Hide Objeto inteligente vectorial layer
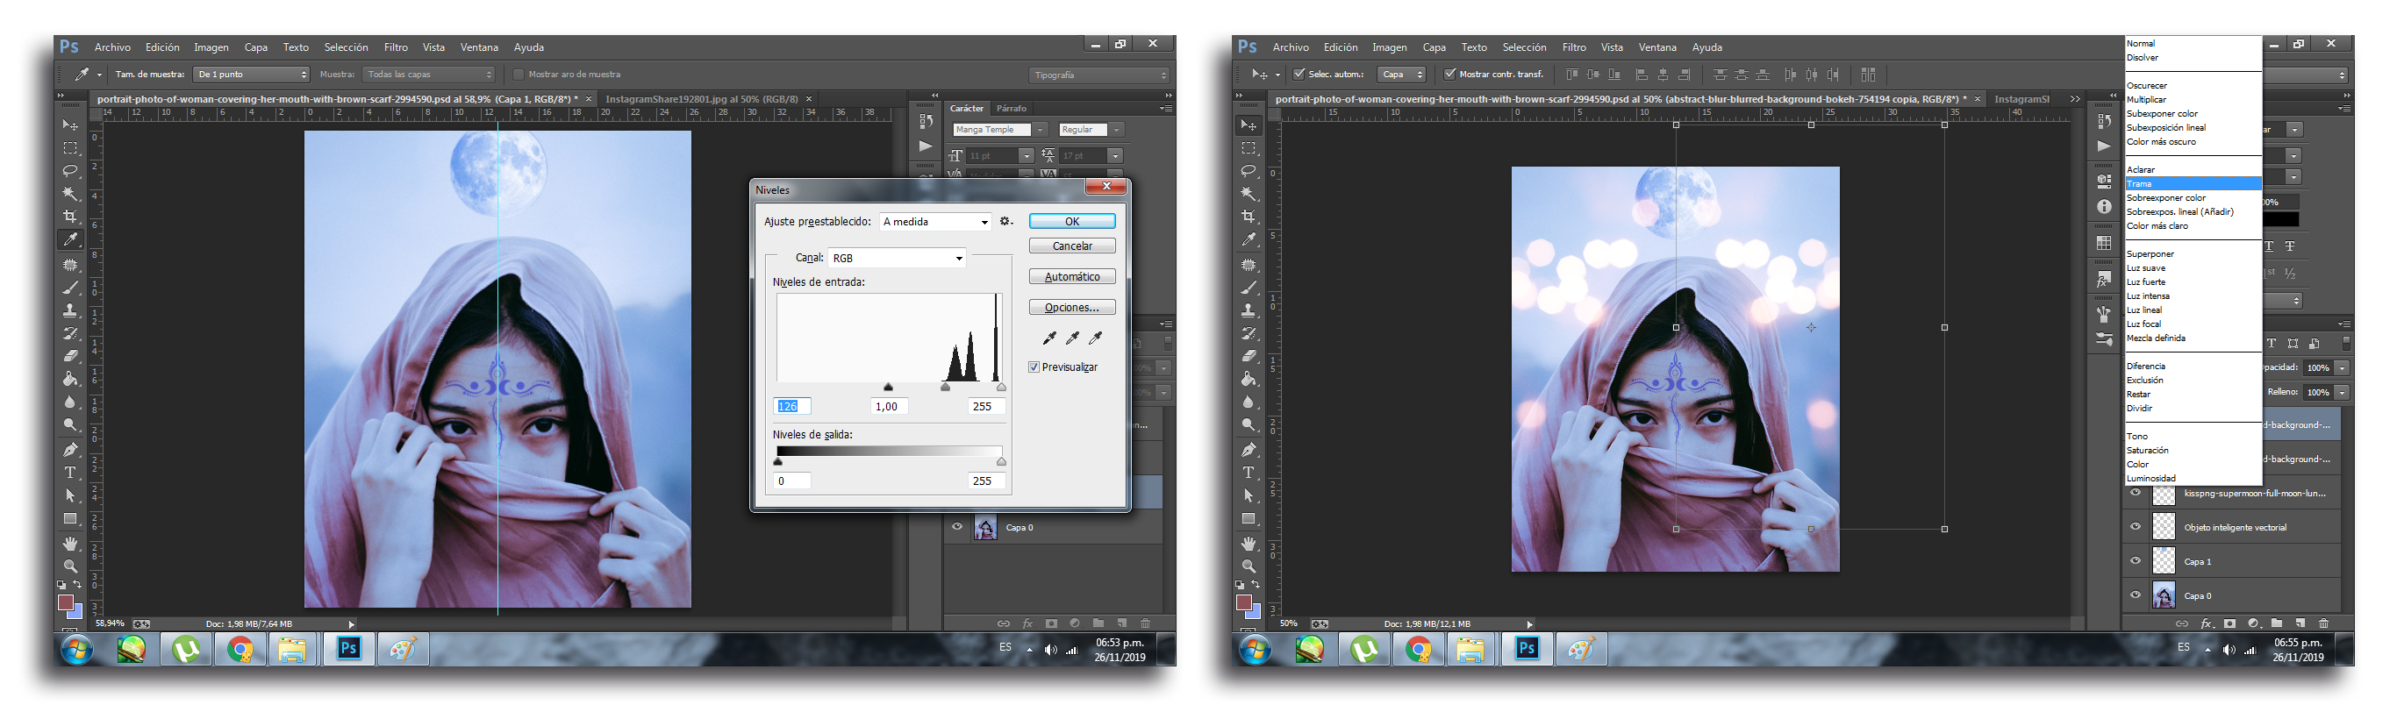2404x712 pixels. pyautogui.click(x=2136, y=526)
